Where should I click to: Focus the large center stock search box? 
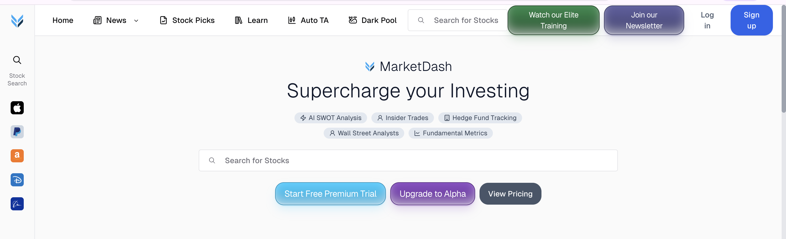point(408,160)
